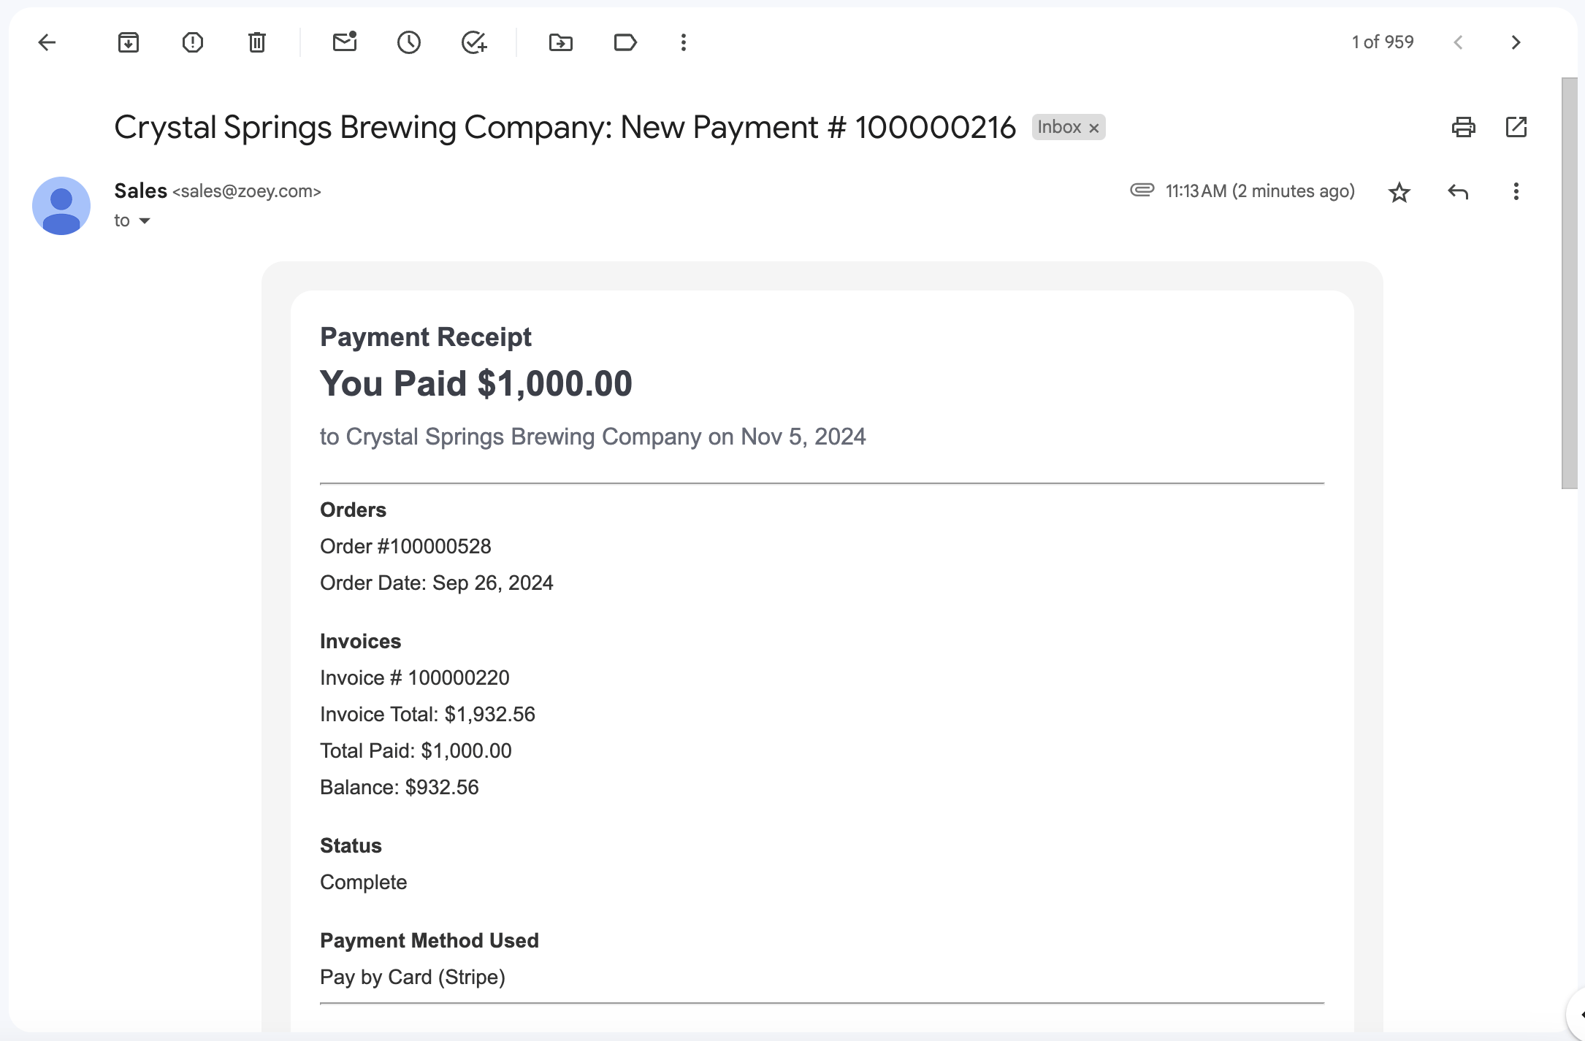Viewport: 1585px width, 1041px height.
Task: Add email to Tasks
Action: coord(474,42)
